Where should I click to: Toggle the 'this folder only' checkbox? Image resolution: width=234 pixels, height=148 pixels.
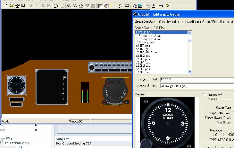click(x=3, y=143)
